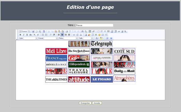Click the Select All icon
The height and width of the screenshot is (112, 181).
tap(90, 31)
